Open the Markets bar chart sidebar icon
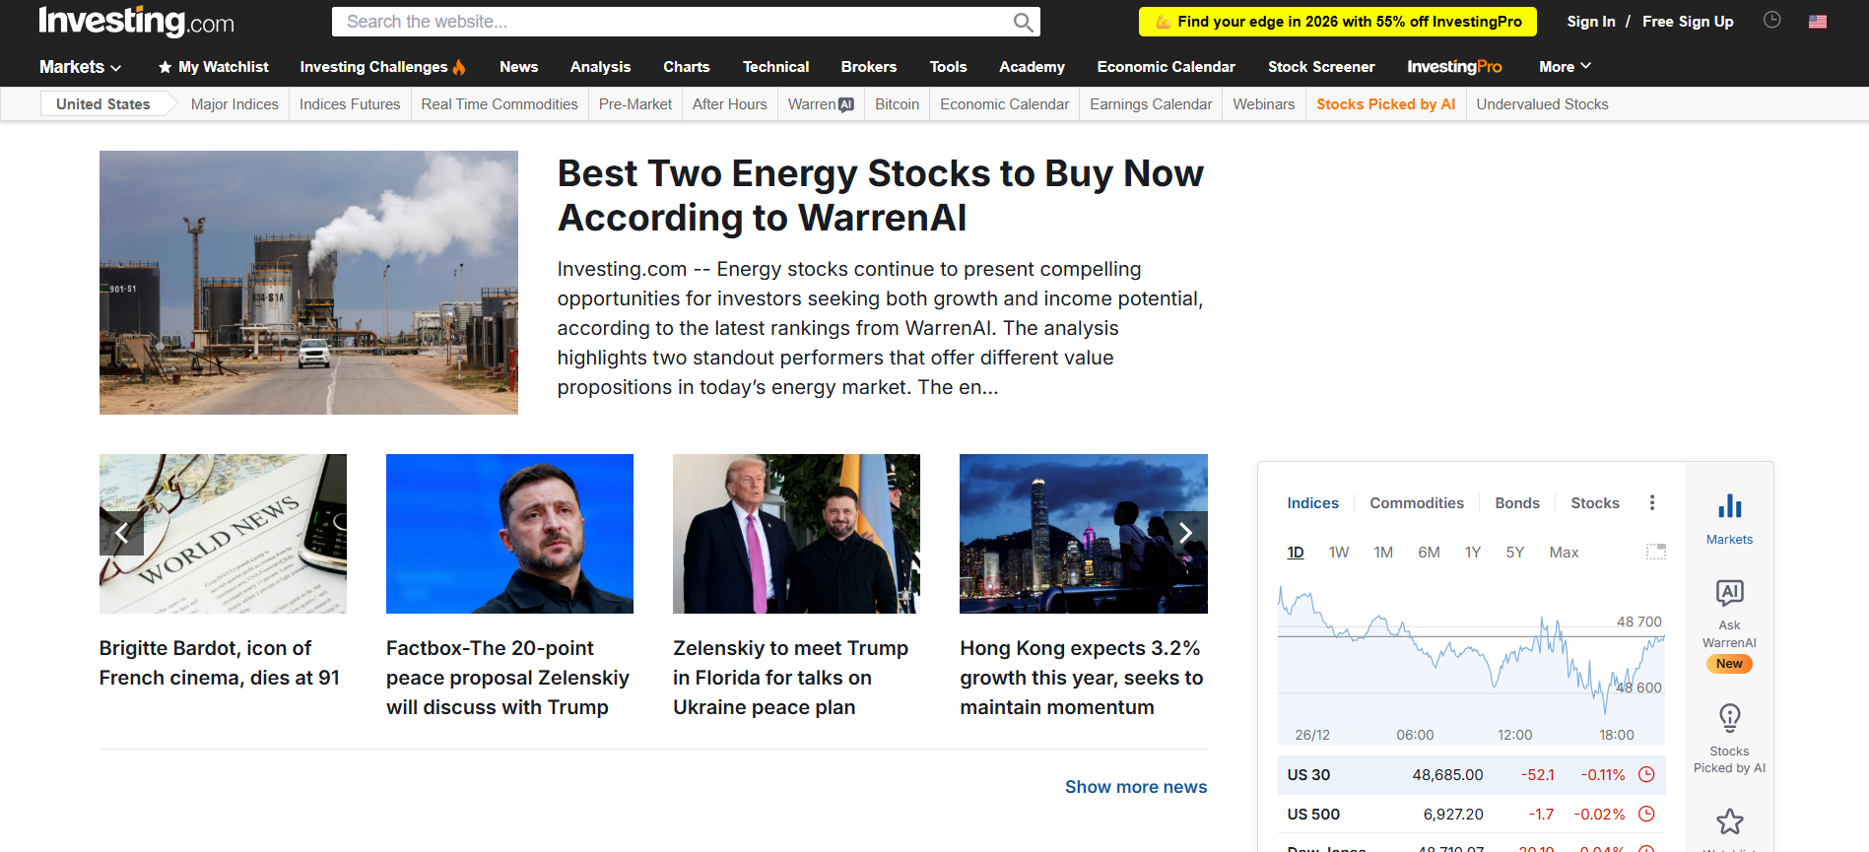1869x852 pixels. 1729,506
